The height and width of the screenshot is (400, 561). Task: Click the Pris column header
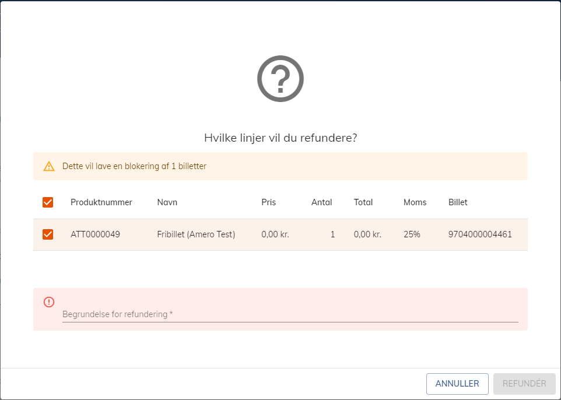[x=269, y=202]
